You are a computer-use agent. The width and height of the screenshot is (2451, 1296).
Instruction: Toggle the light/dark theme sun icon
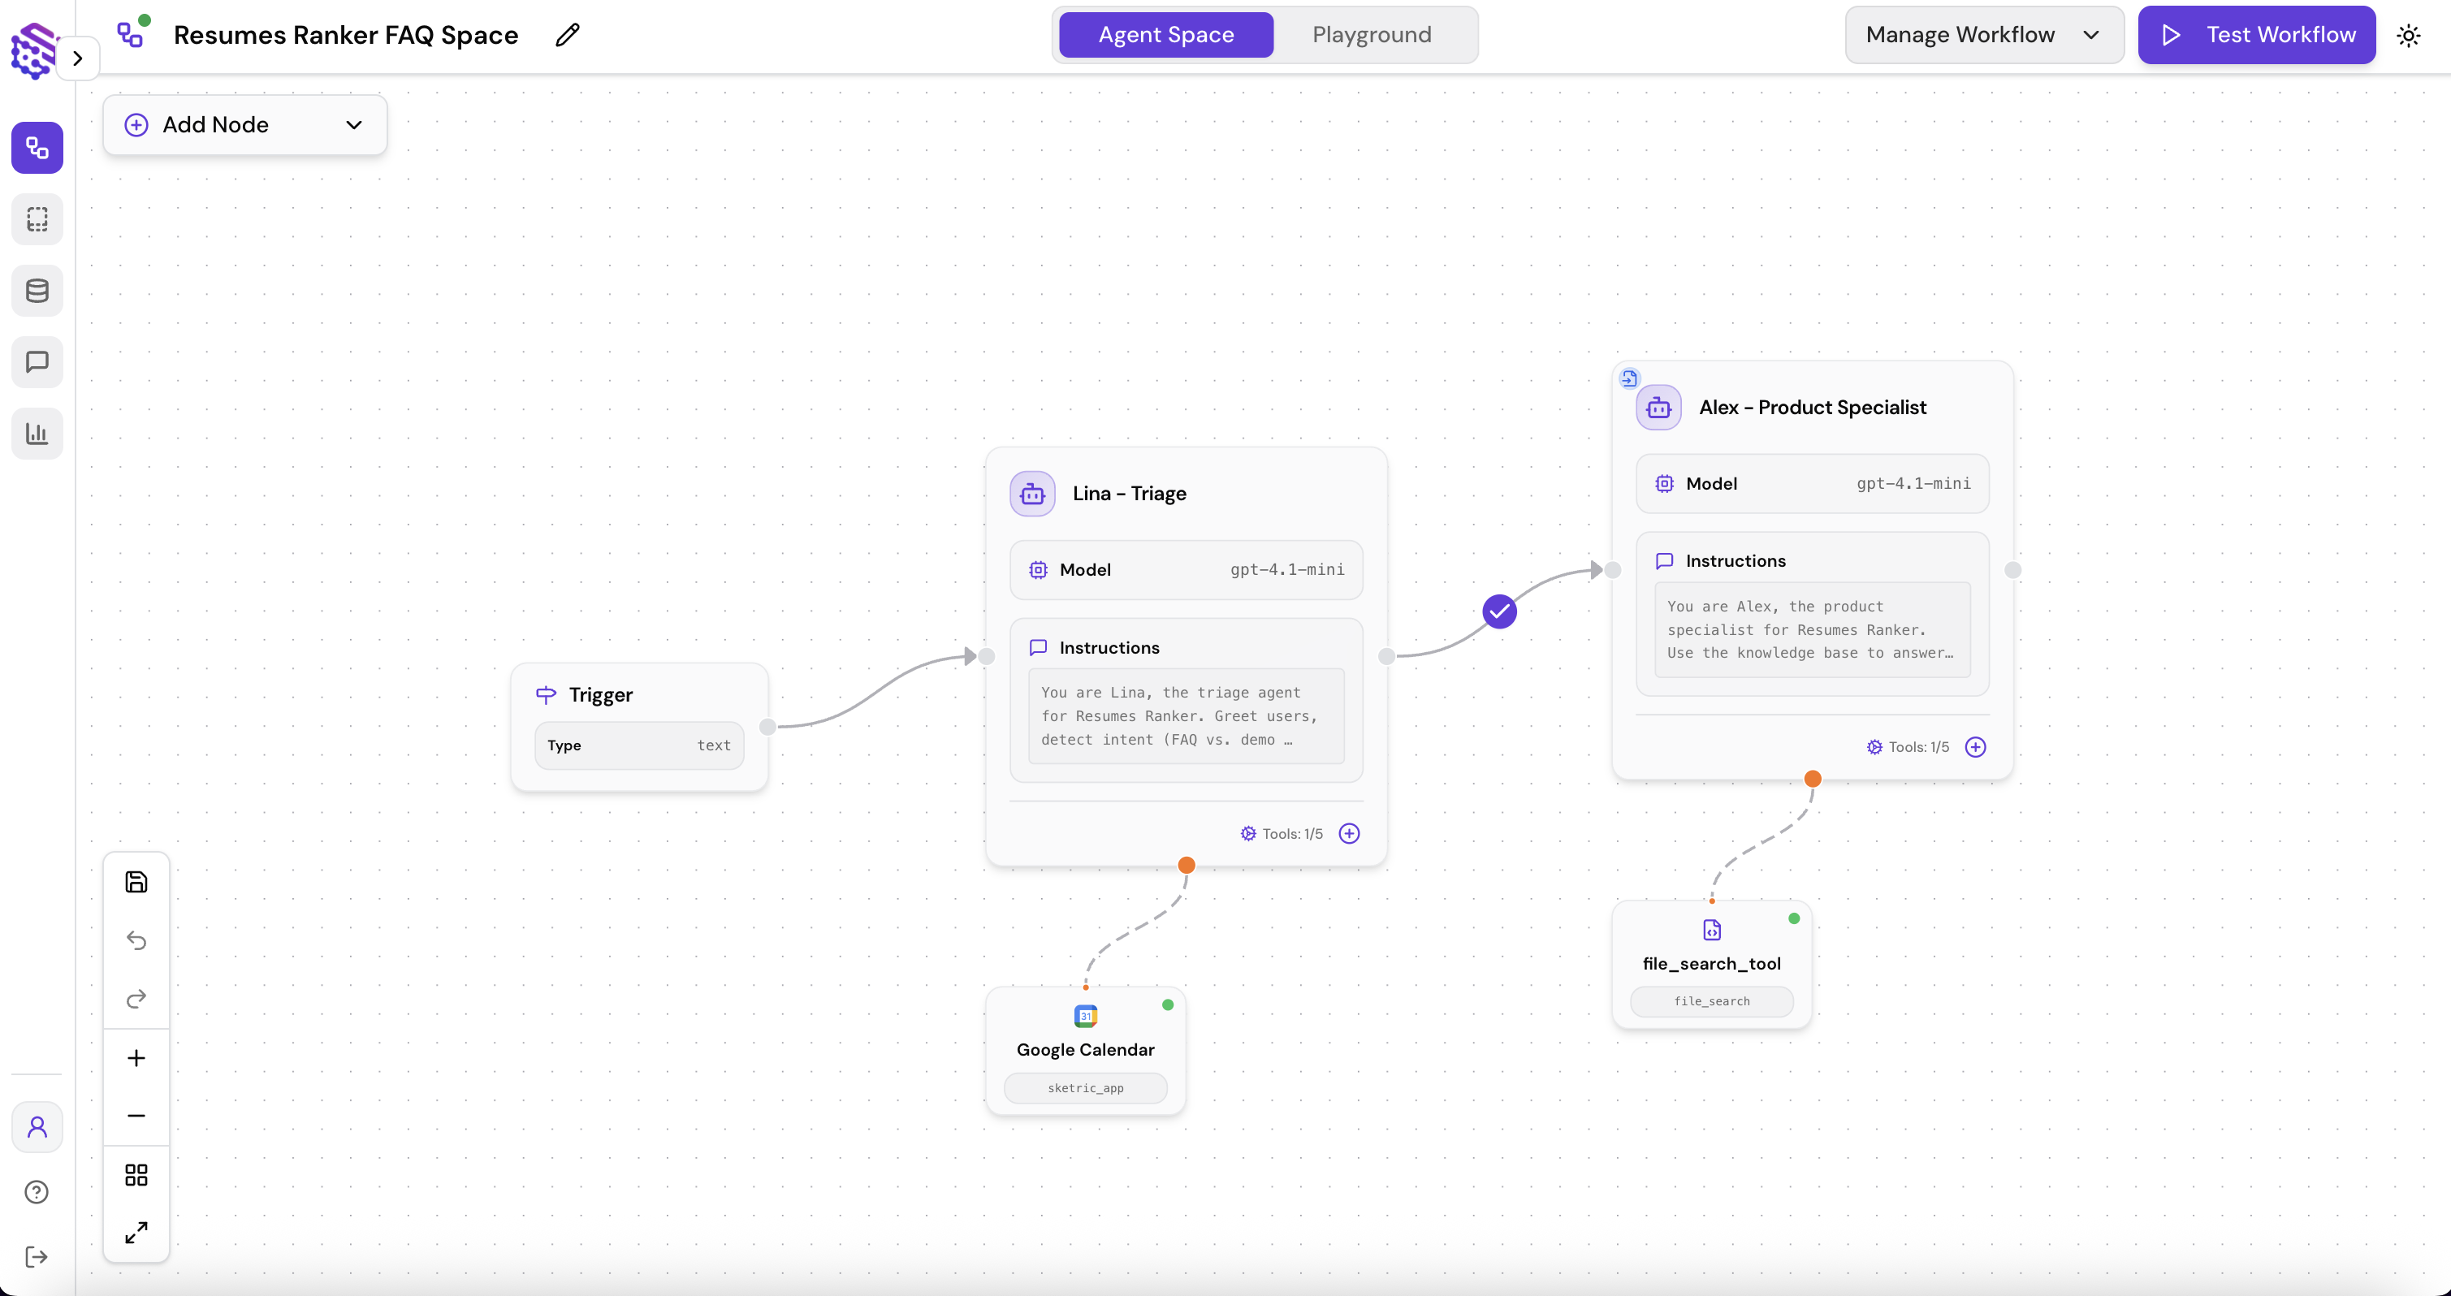2408,35
